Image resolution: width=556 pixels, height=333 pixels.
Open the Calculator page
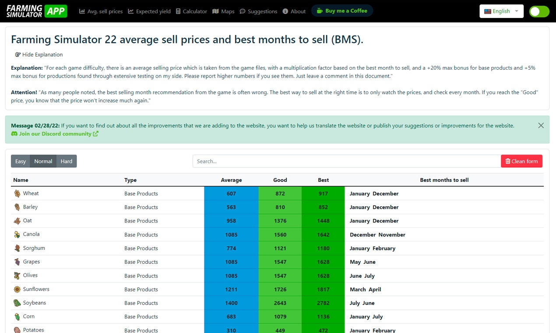(191, 11)
